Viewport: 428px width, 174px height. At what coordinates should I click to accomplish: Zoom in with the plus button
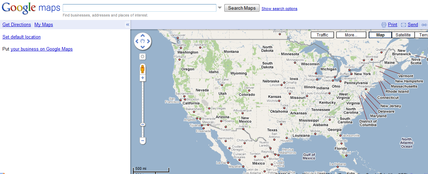tap(143, 78)
